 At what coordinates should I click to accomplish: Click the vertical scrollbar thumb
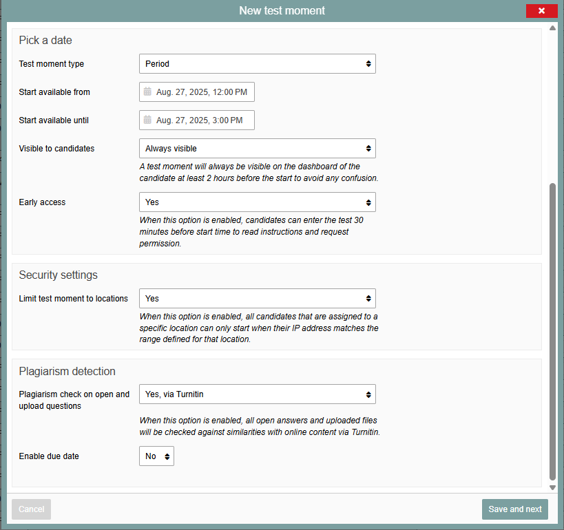(x=552, y=332)
